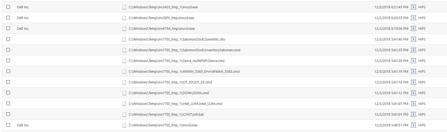The image size is (447, 132).
Task: Check the box for inv3435_tmp_1 invcol.exe
Action: point(8,7)
